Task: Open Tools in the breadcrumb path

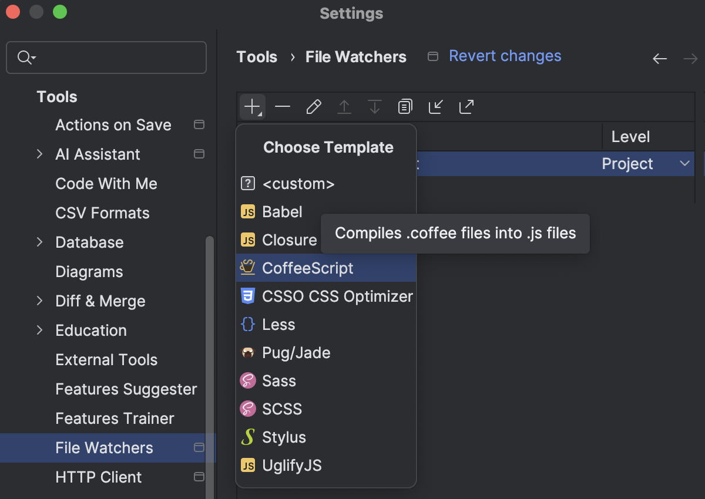Action: [257, 56]
